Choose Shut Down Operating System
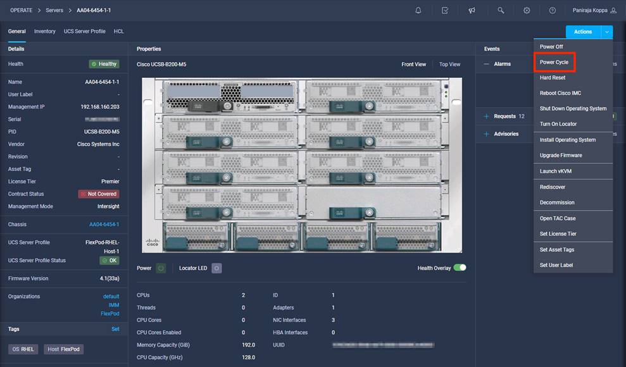626x367 pixels. 573,108
